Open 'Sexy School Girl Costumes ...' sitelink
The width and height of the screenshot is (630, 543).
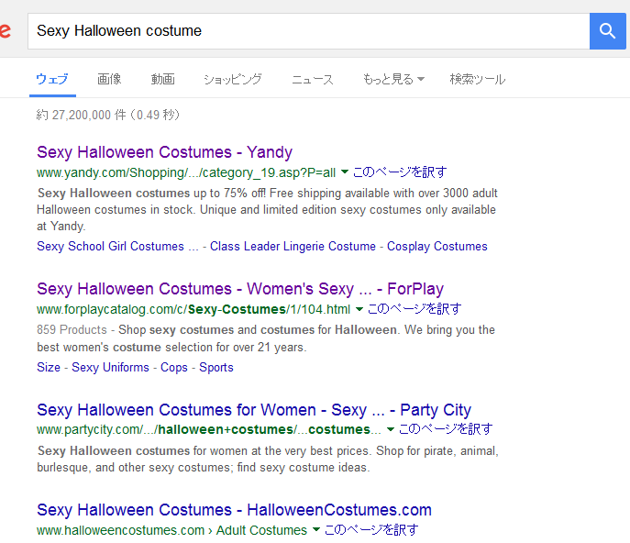[x=117, y=246]
